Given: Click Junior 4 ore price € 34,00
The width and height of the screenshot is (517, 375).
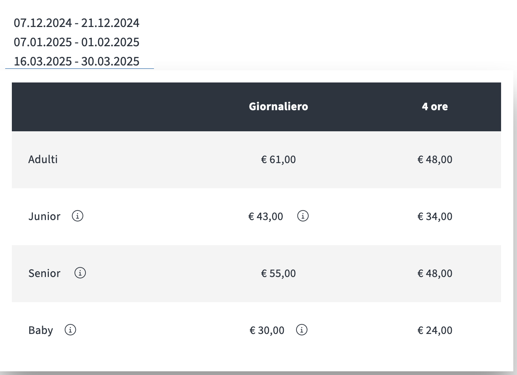Looking at the screenshot, I should tap(435, 216).
